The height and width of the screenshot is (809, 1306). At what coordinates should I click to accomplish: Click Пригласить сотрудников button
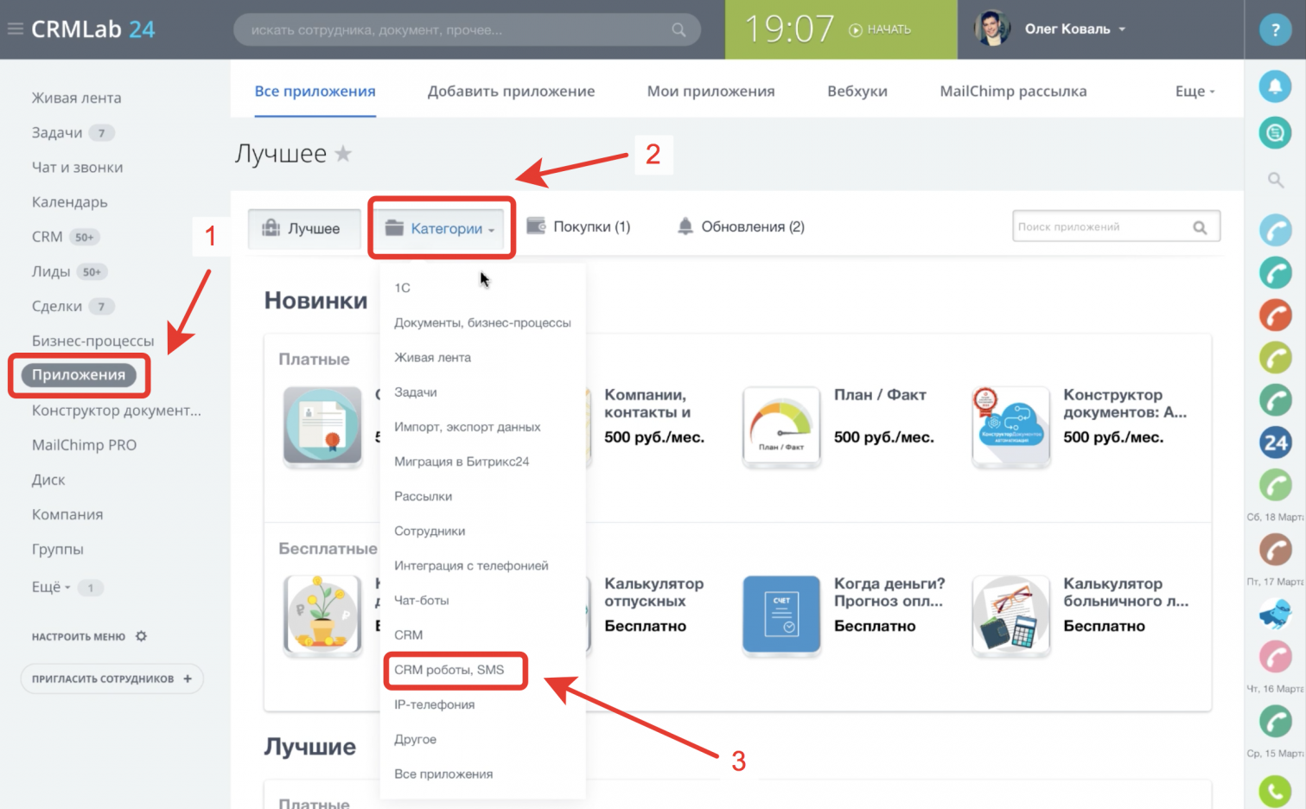(x=111, y=678)
